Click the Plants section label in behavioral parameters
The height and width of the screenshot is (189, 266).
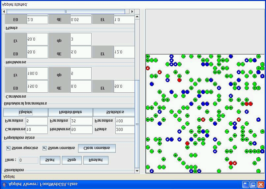click(x=12, y=28)
